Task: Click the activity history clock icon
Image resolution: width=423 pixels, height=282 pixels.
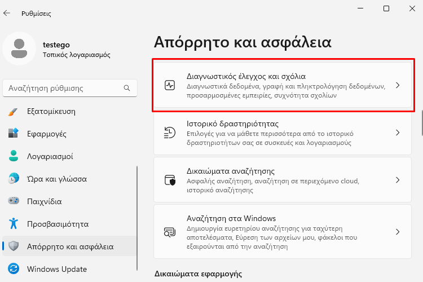Action: 170,133
